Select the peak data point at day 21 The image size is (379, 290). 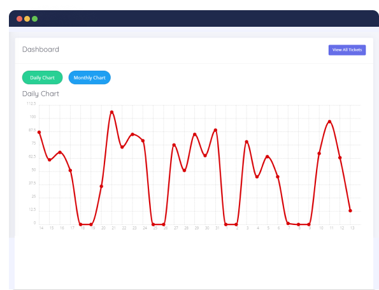point(111,112)
